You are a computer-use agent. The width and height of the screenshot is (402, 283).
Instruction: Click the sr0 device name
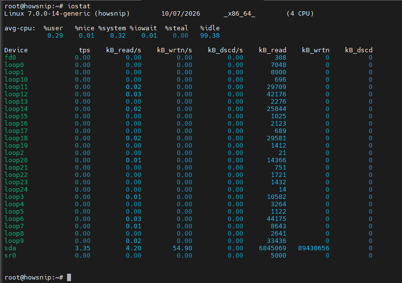click(x=10, y=256)
